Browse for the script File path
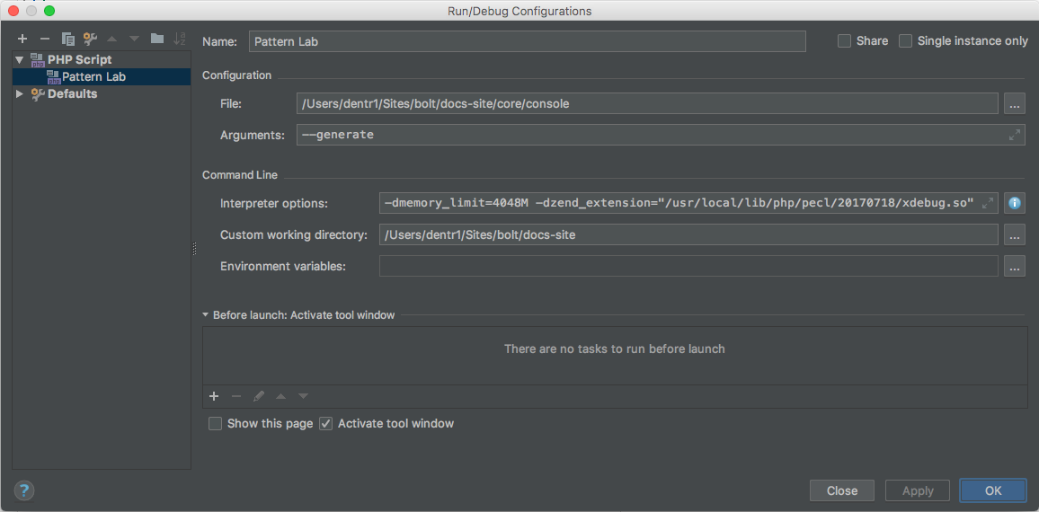 click(1014, 104)
